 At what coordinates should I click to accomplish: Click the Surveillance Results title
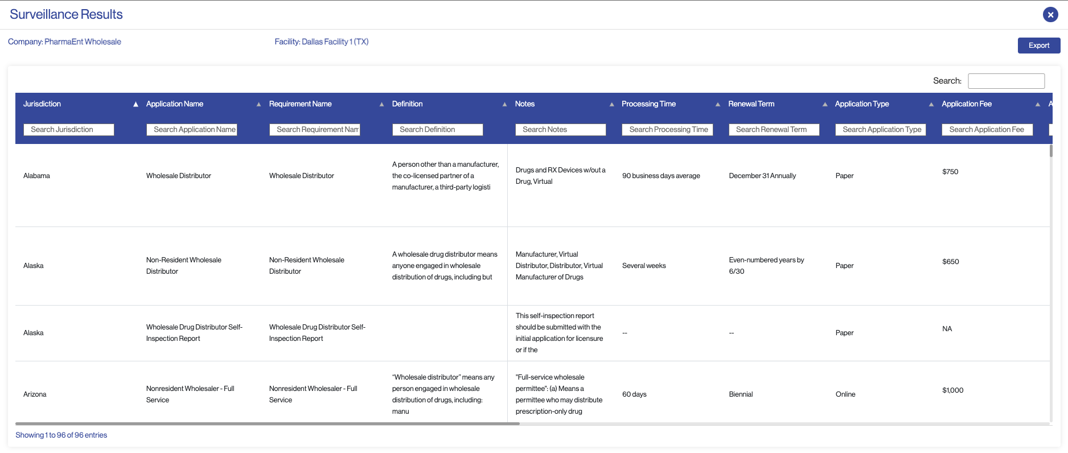tap(66, 14)
